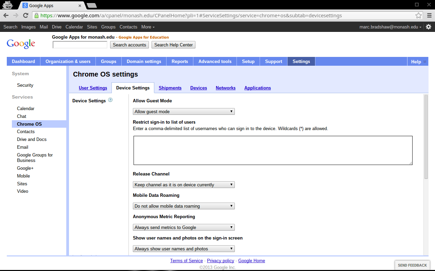Screen dimensions: 435x271
Task: Select Drive and Docs in sidebar
Action: (x=32, y=139)
